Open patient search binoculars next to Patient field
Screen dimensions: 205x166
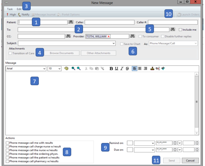coord(71,22)
